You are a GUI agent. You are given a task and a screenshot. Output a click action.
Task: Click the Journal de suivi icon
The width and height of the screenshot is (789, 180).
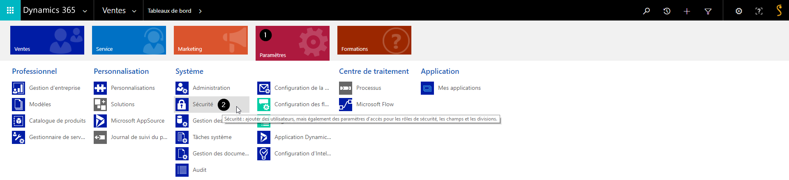(100, 137)
